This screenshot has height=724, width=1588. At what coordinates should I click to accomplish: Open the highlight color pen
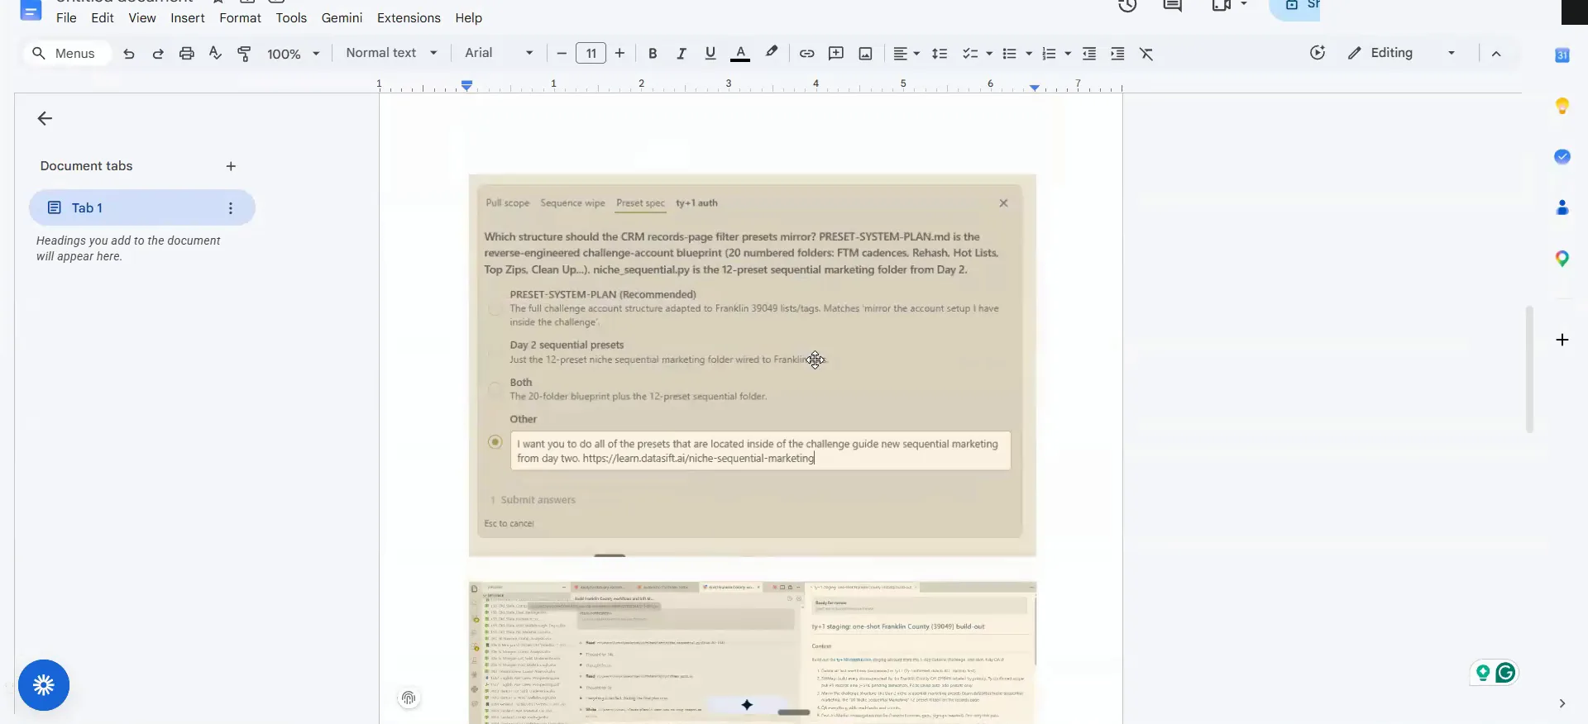(772, 52)
